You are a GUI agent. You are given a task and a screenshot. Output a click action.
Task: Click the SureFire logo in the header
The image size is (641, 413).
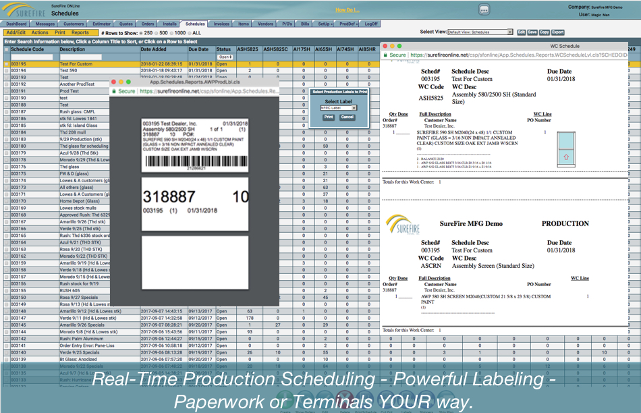(x=24, y=9)
